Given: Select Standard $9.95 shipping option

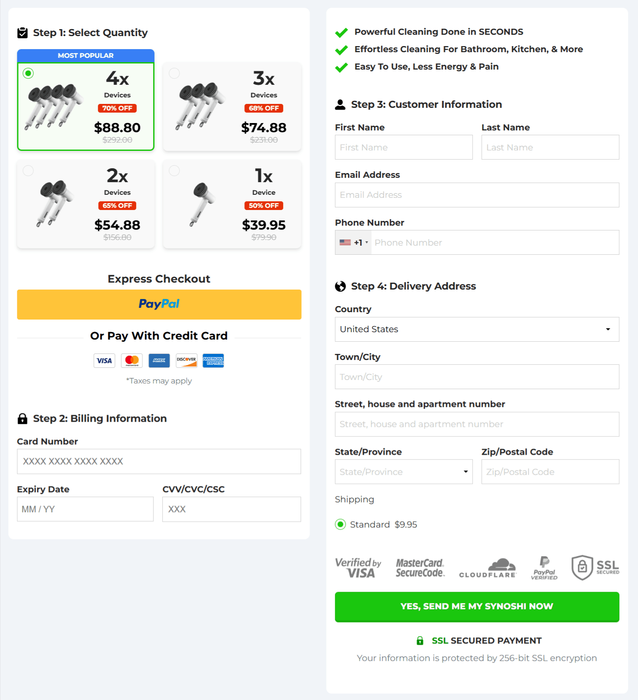Looking at the screenshot, I should [341, 524].
